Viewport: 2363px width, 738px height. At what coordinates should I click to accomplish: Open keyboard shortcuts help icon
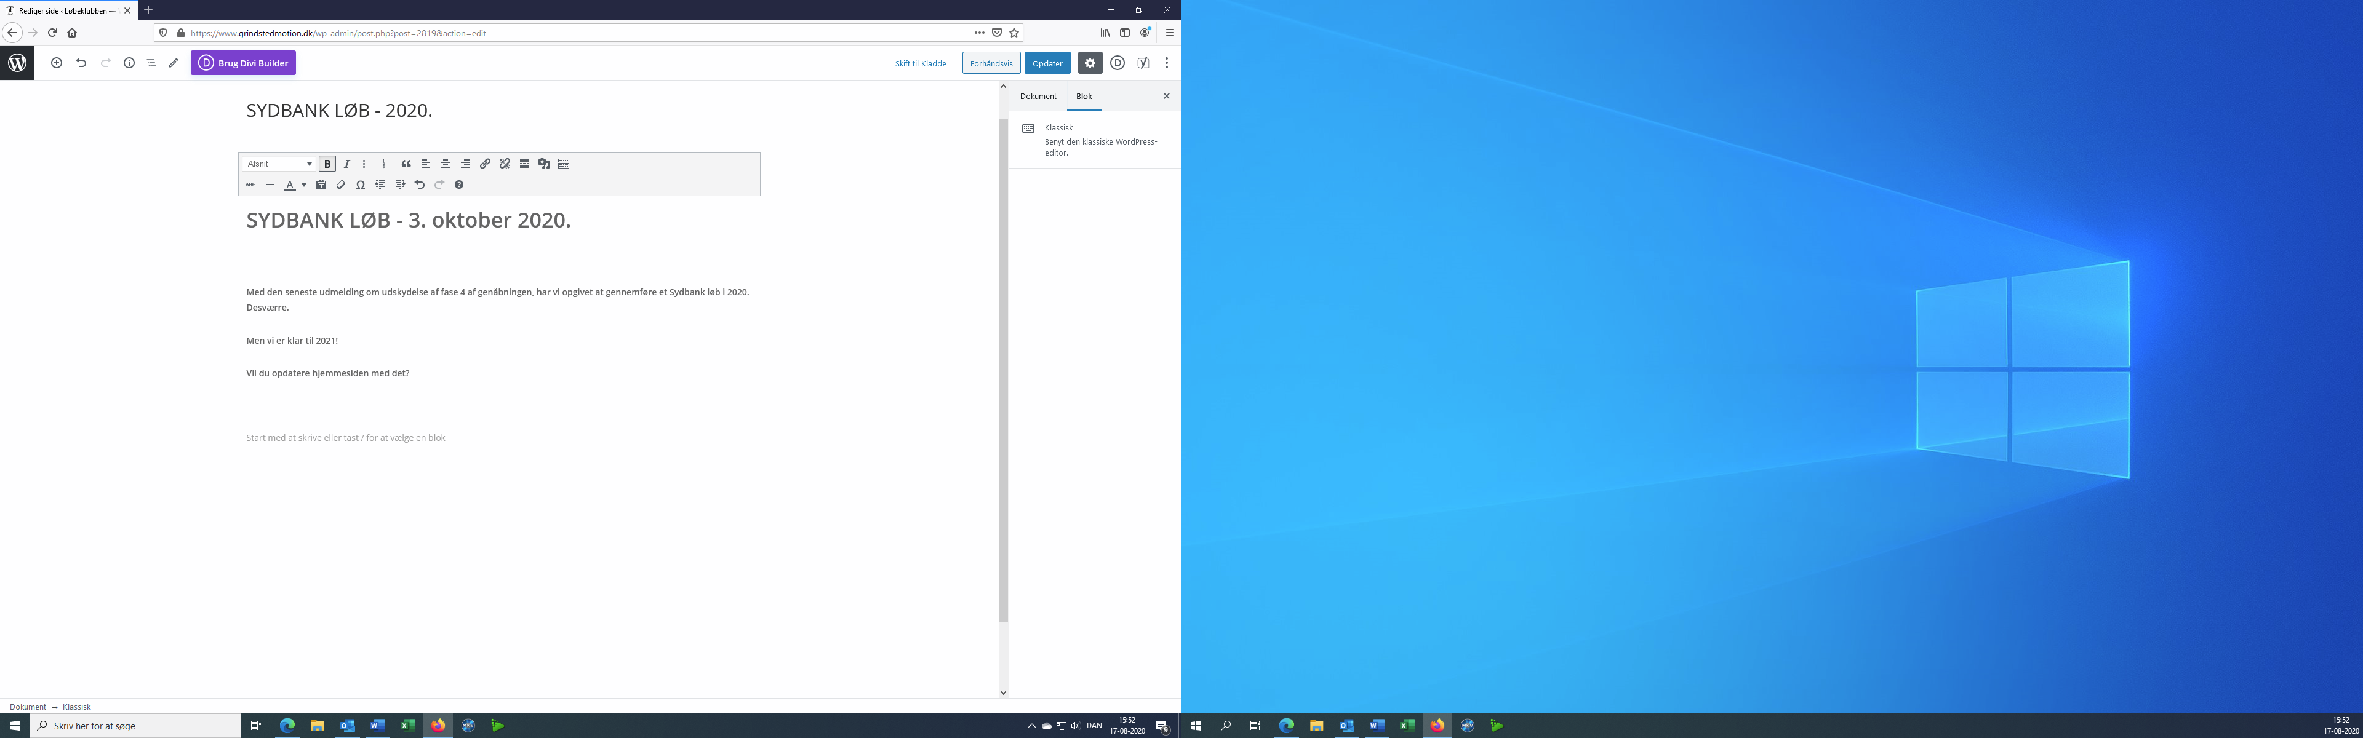pos(460,185)
